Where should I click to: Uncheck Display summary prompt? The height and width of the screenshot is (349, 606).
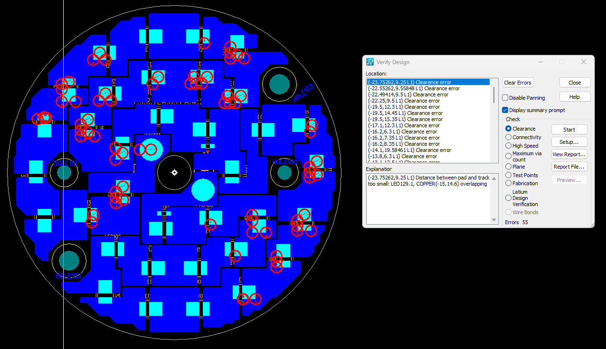[506, 110]
